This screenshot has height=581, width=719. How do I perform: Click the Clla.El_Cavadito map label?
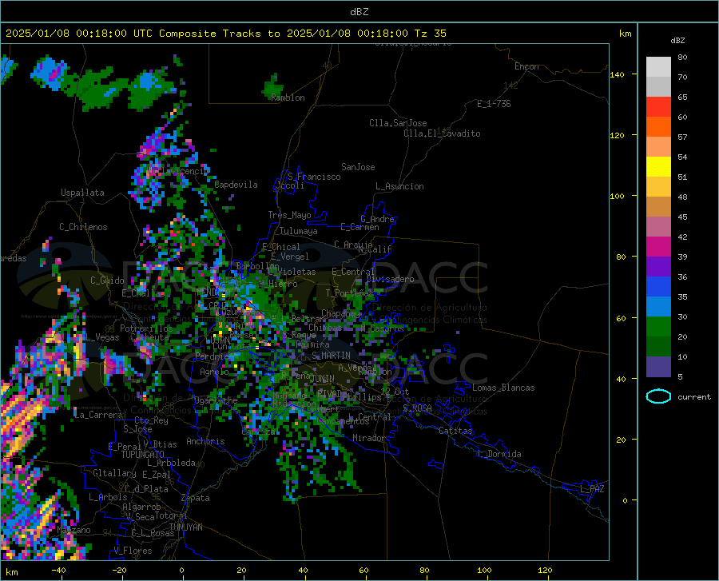(x=442, y=133)
